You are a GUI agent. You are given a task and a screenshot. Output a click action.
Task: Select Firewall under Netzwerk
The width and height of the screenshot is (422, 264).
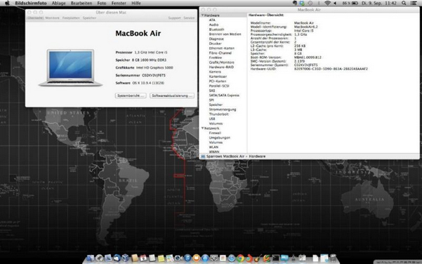215,133
